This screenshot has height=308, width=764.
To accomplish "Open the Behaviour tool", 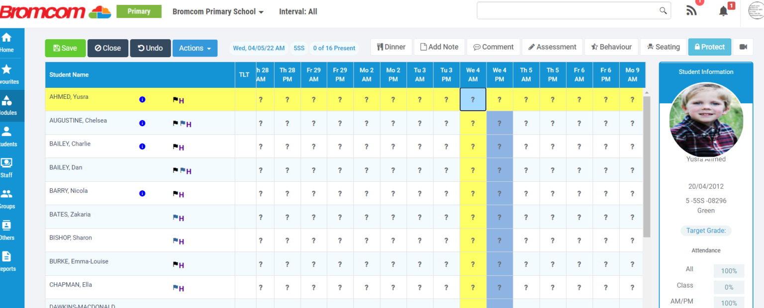I will click(611, 47).
